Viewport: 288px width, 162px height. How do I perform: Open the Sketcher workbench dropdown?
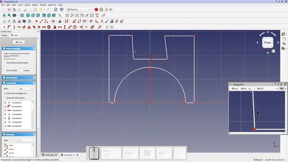click(x=79, y=9)
